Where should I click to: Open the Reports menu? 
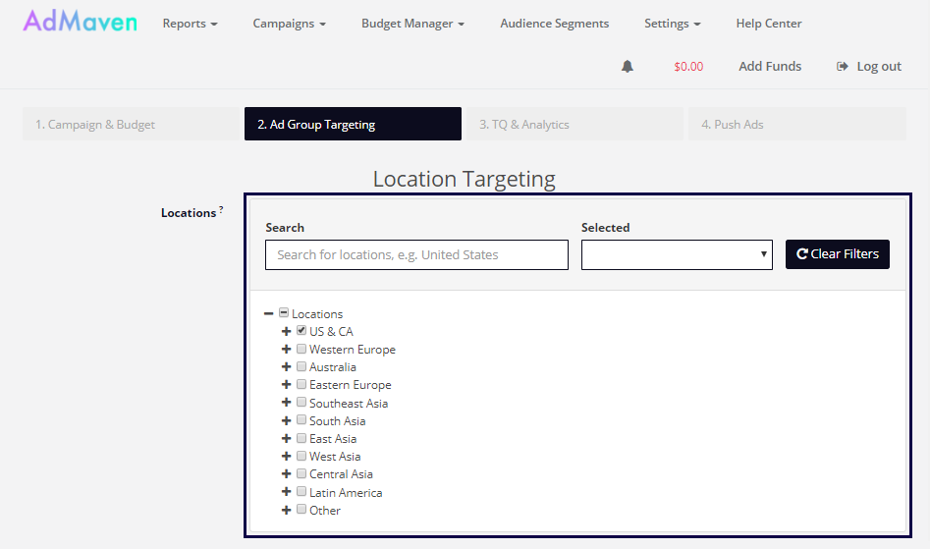pyautogui.click(x=190, y=24)
